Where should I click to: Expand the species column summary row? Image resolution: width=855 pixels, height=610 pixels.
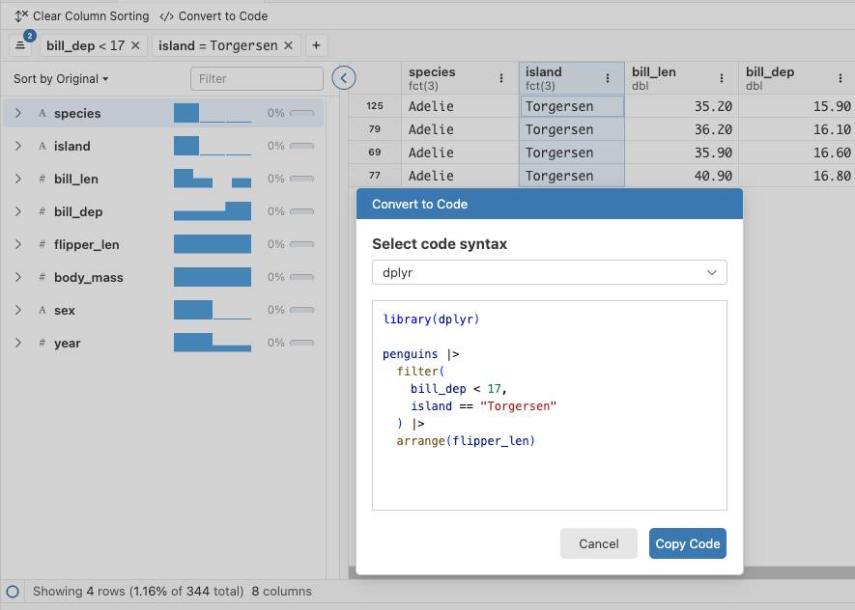click(x=18, y=113)
